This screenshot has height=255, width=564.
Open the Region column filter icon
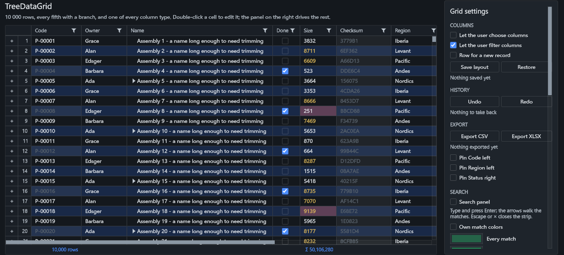tap(433, 31)
